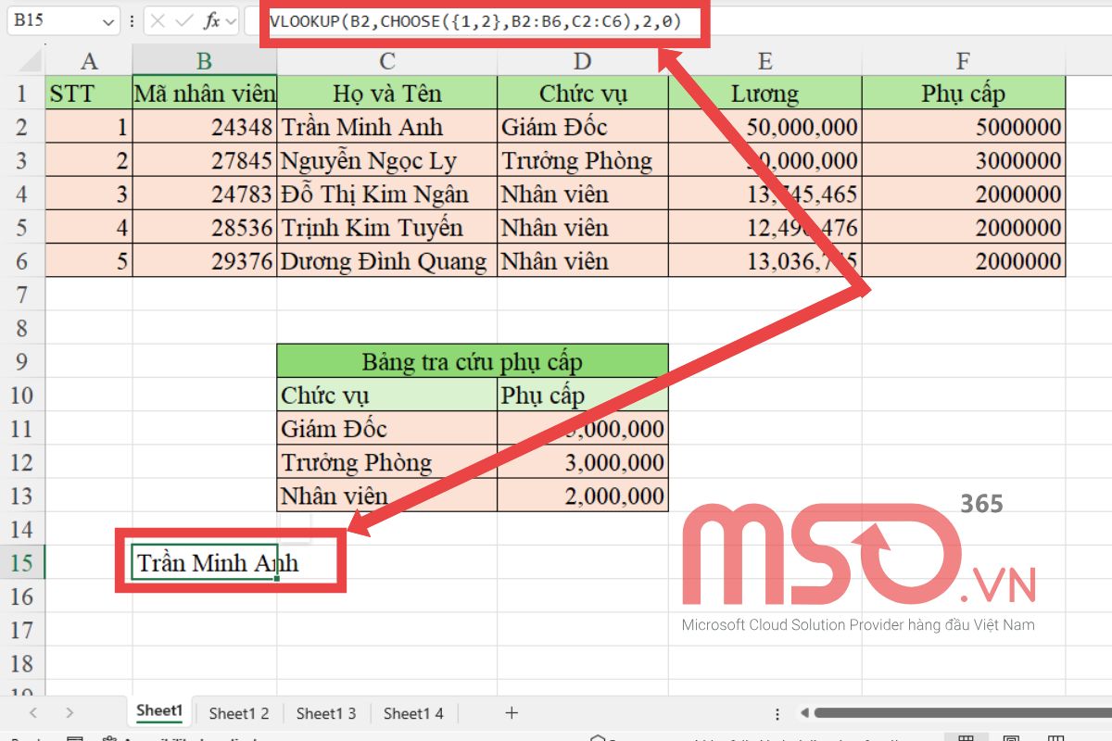Image resolution: width=1112 pixels, height=741 pixels.
Task: Select row 15 header
Action: tap(22, 562)
